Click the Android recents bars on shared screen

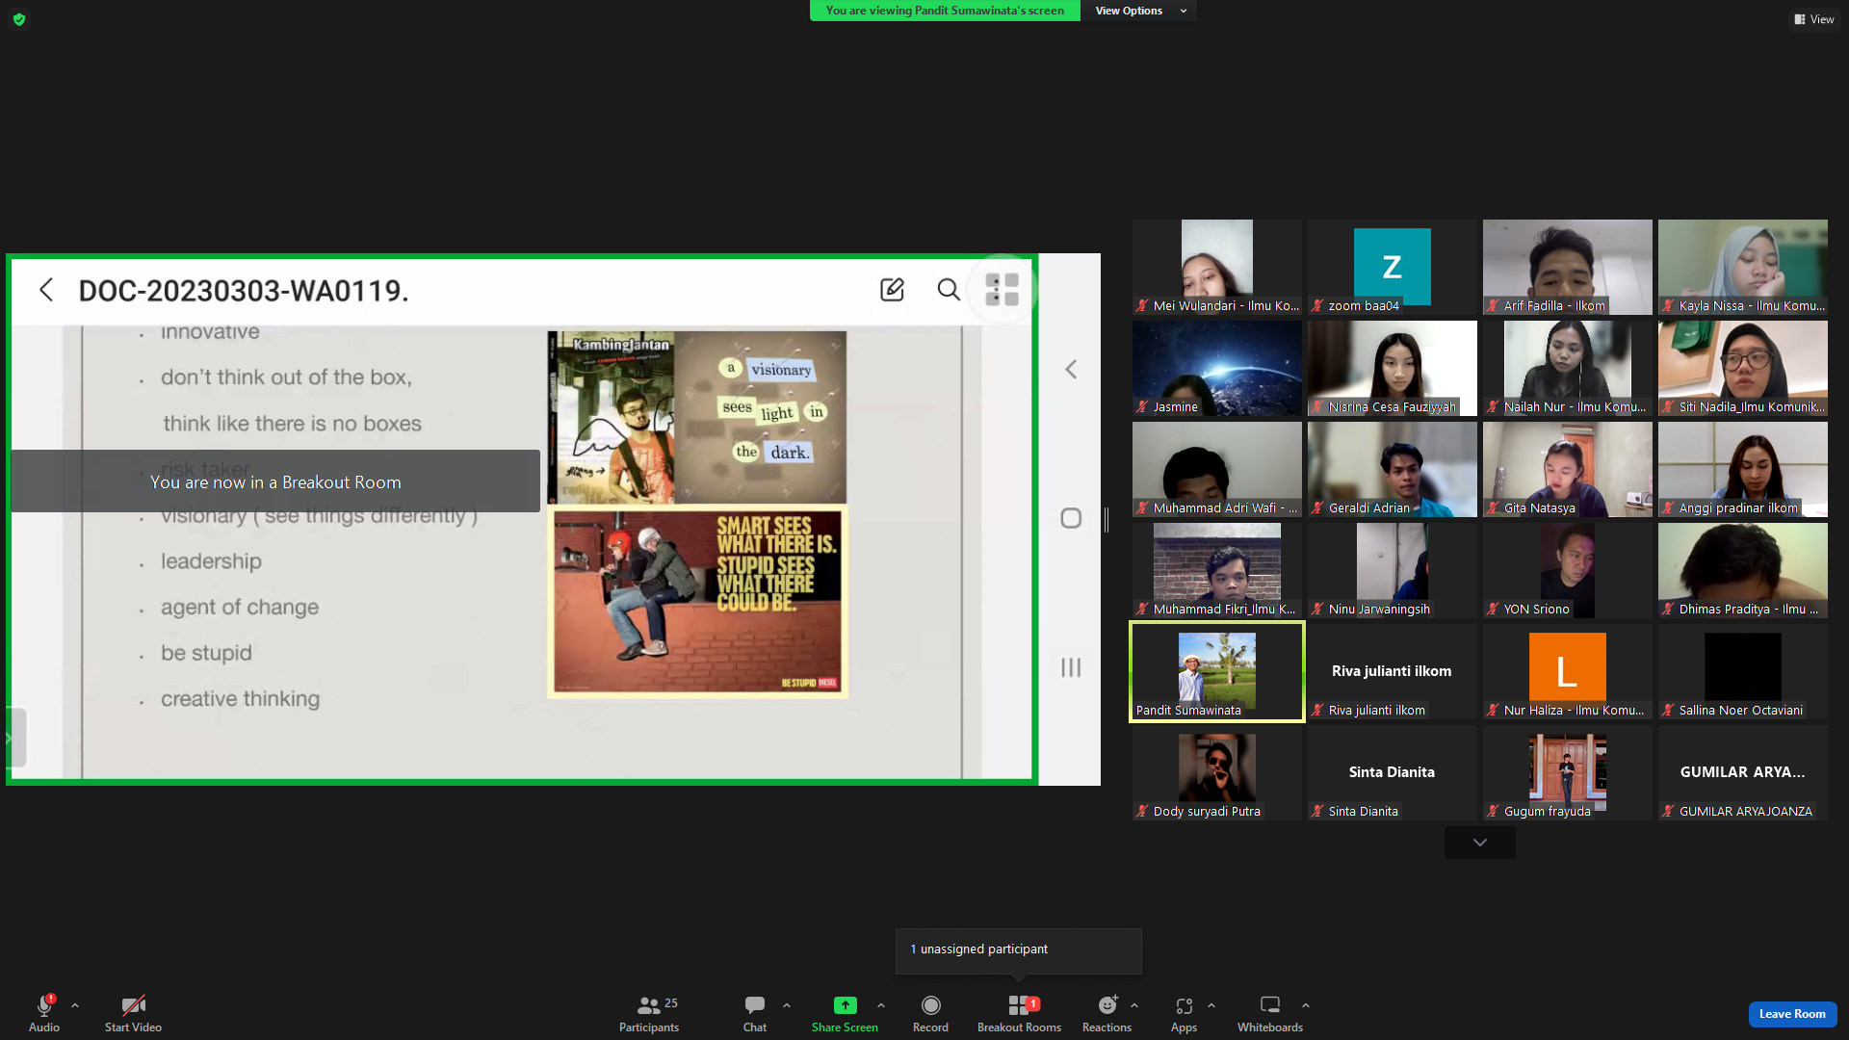[x=1071, y=667]
